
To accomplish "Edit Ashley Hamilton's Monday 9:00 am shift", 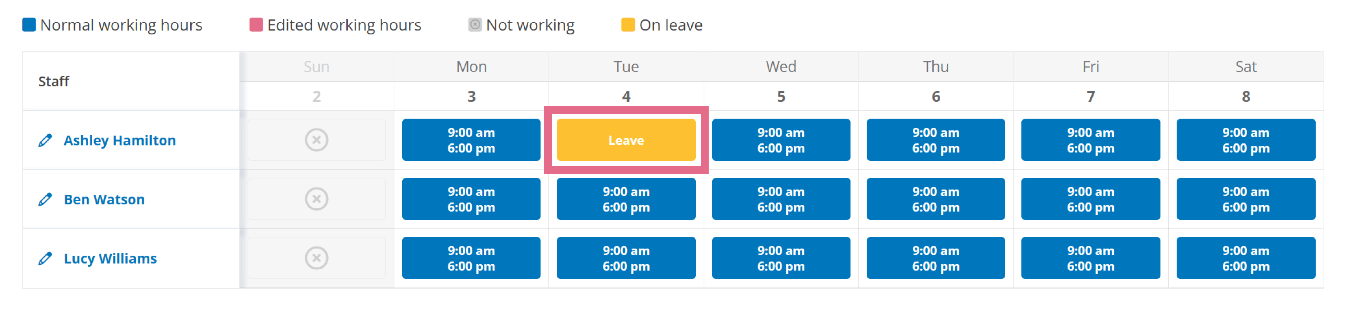I will (471, 140).
